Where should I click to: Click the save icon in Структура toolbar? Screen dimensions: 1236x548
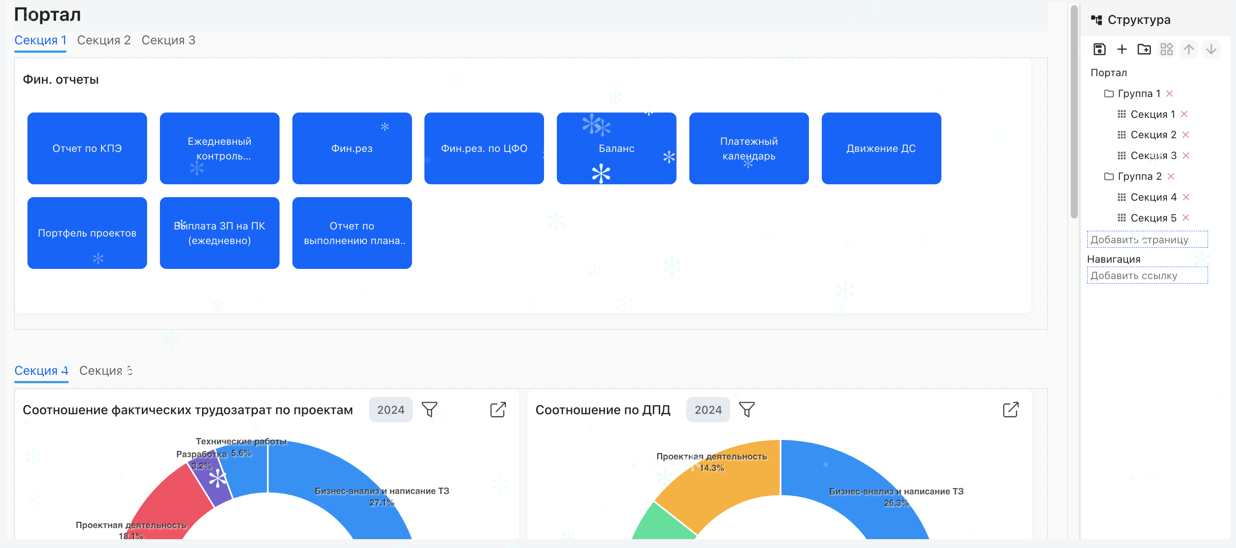tap(1099, 50)
